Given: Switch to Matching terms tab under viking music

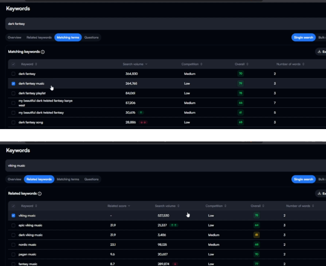Looking at the screenshot, I should 68,179.
